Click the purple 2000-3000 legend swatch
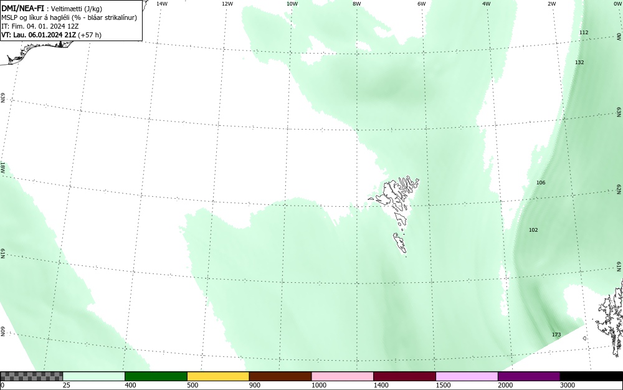 coord(529,376)
